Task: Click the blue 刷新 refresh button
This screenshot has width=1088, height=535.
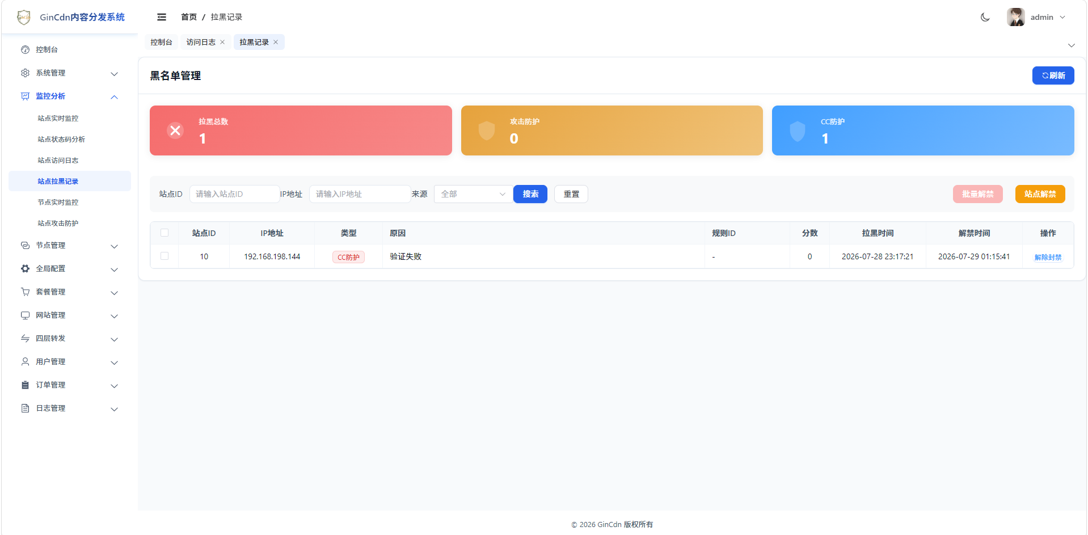Action: coord(1053,75)
